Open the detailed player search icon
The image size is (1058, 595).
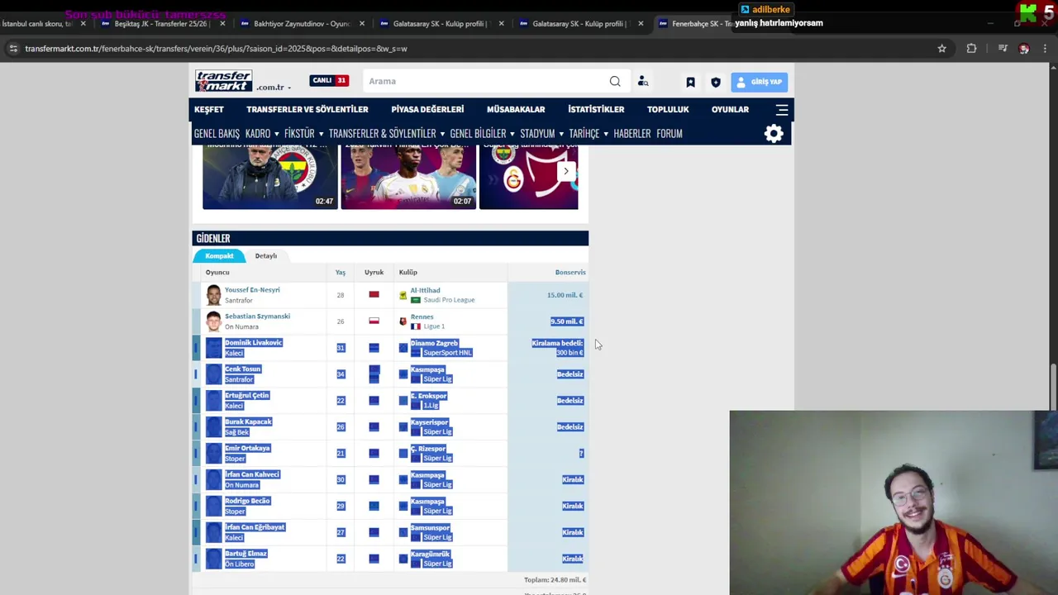643,81
